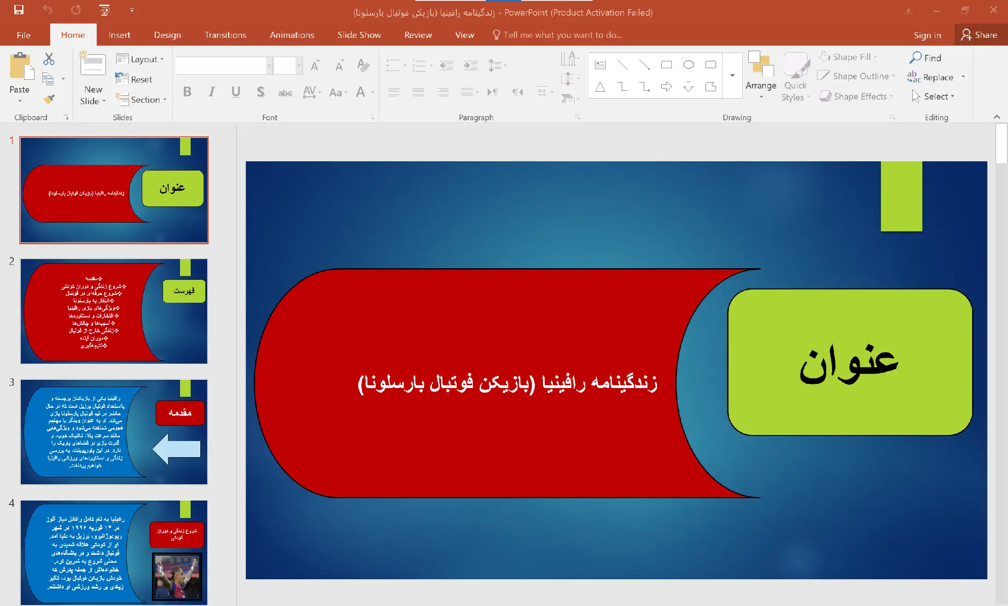Image resolution: width=1008 pixels, height=606 pixels.
Task: Increase font size with large A icon
Action: [x=315, y=65]
